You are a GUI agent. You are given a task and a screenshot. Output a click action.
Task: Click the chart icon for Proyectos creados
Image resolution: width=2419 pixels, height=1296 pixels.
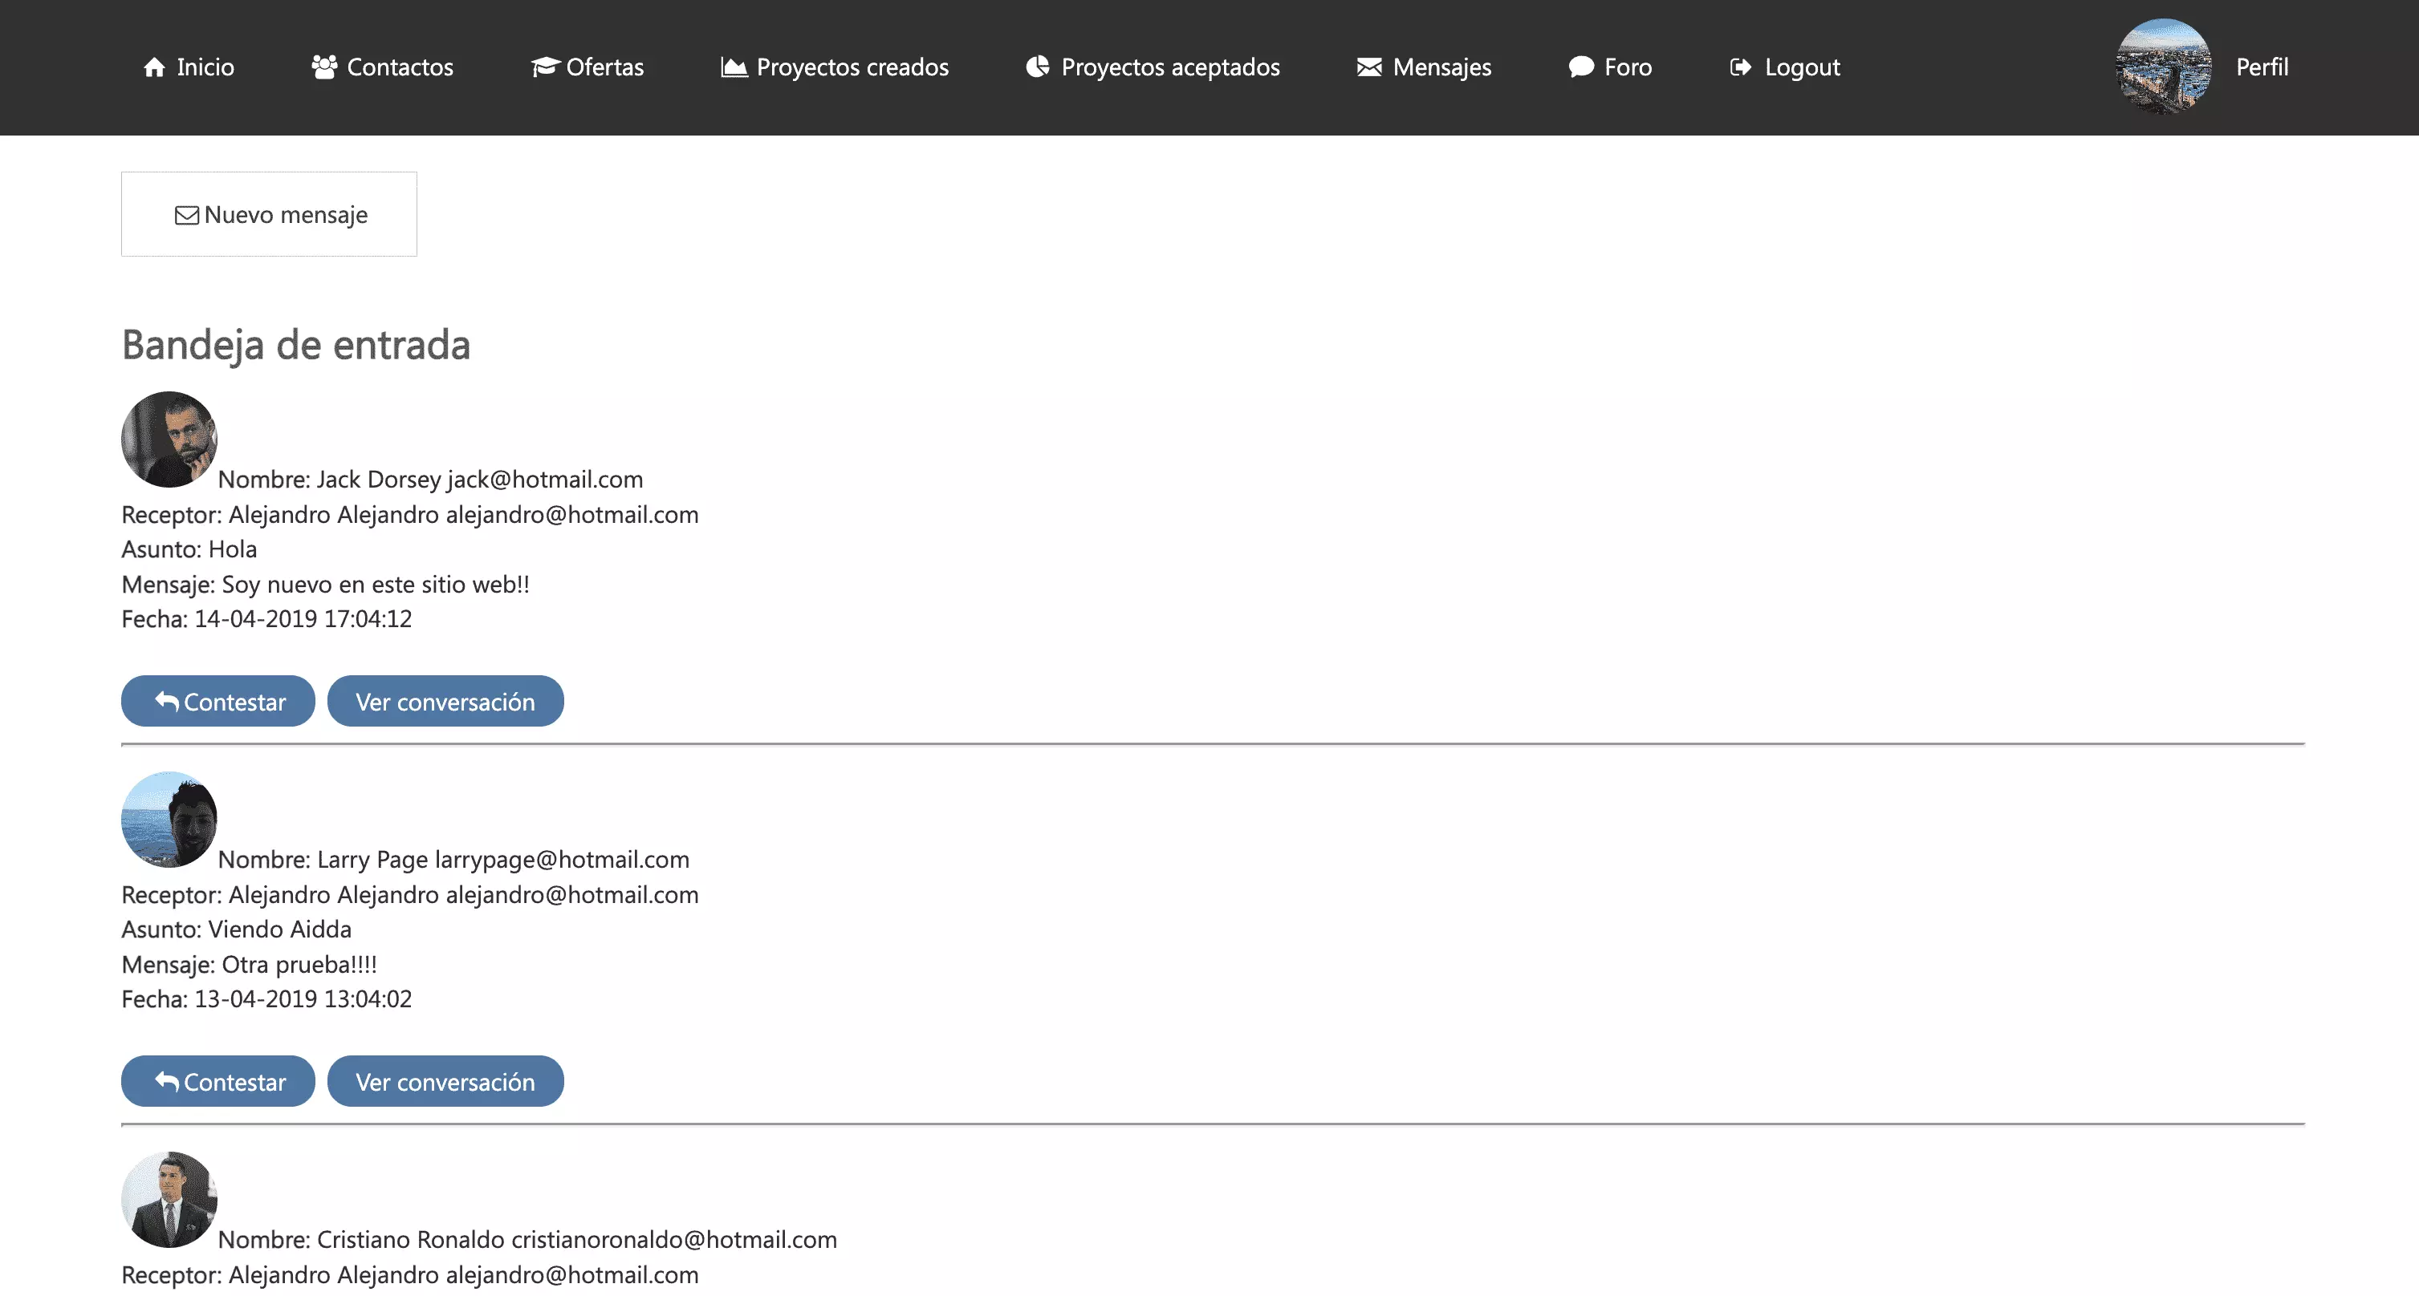tap(734, 67)
